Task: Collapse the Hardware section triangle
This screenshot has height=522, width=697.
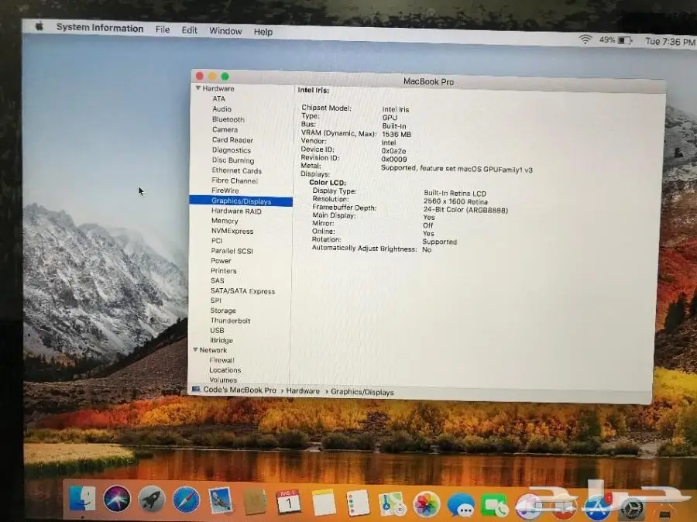Action: [x=198, y=88]
